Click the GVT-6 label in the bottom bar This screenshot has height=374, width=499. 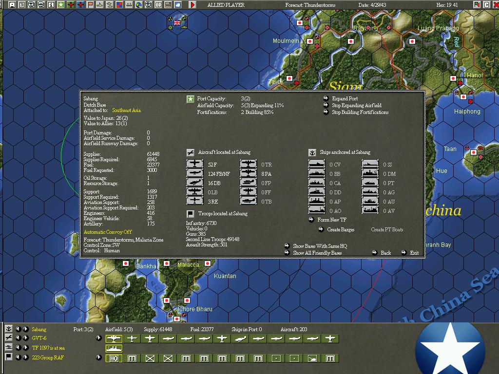39,338
